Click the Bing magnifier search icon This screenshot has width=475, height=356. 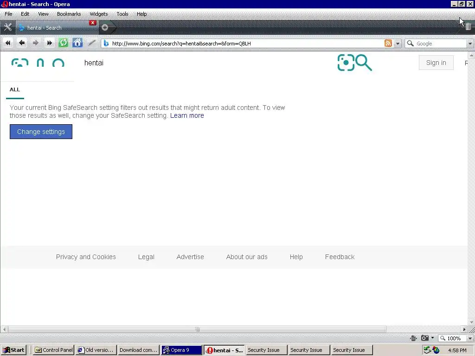[x=364, y=63]
